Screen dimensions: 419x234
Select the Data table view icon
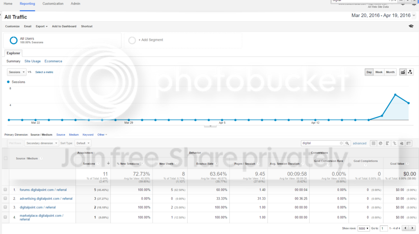[x=374, y=144]
